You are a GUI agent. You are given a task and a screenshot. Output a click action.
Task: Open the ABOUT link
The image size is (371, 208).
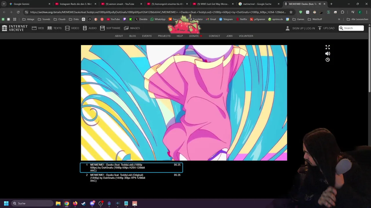click(119, 36)
